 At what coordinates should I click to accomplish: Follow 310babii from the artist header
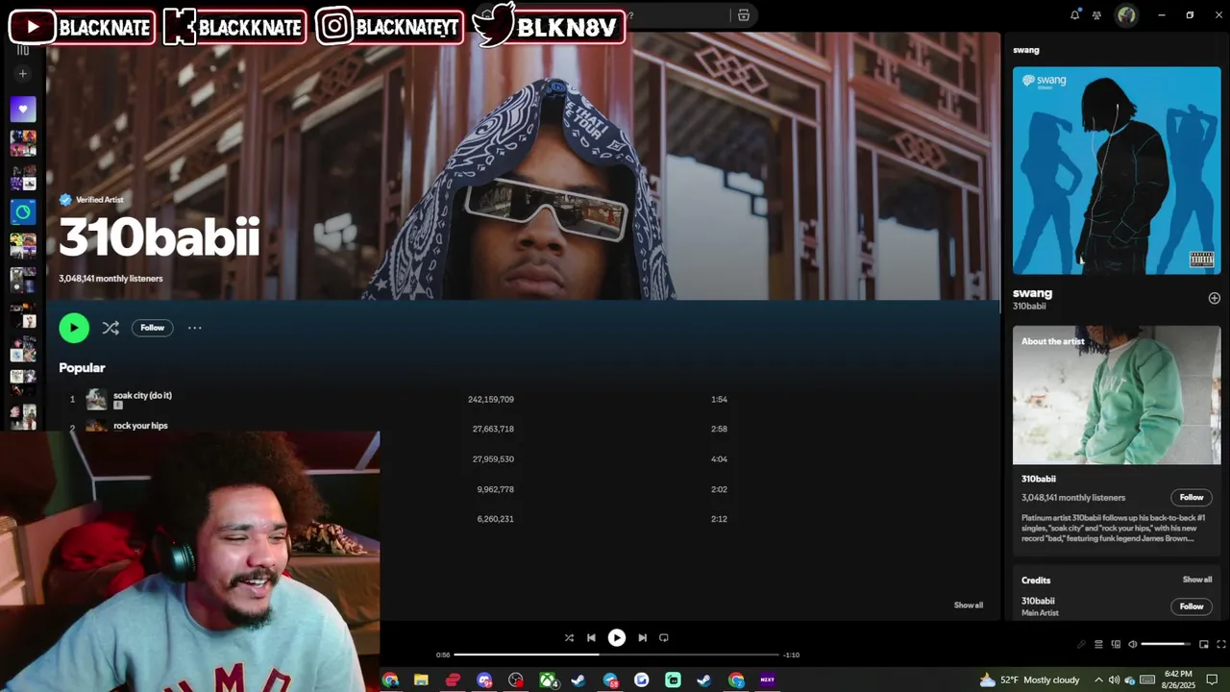click(x=153, y=328)
